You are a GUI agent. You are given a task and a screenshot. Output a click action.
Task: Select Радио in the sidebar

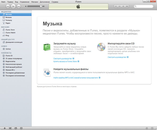[x=16, y=23]
